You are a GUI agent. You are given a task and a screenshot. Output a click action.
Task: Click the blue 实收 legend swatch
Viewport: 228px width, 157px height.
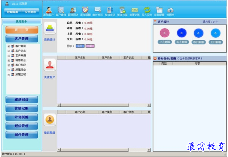[80, 46]
